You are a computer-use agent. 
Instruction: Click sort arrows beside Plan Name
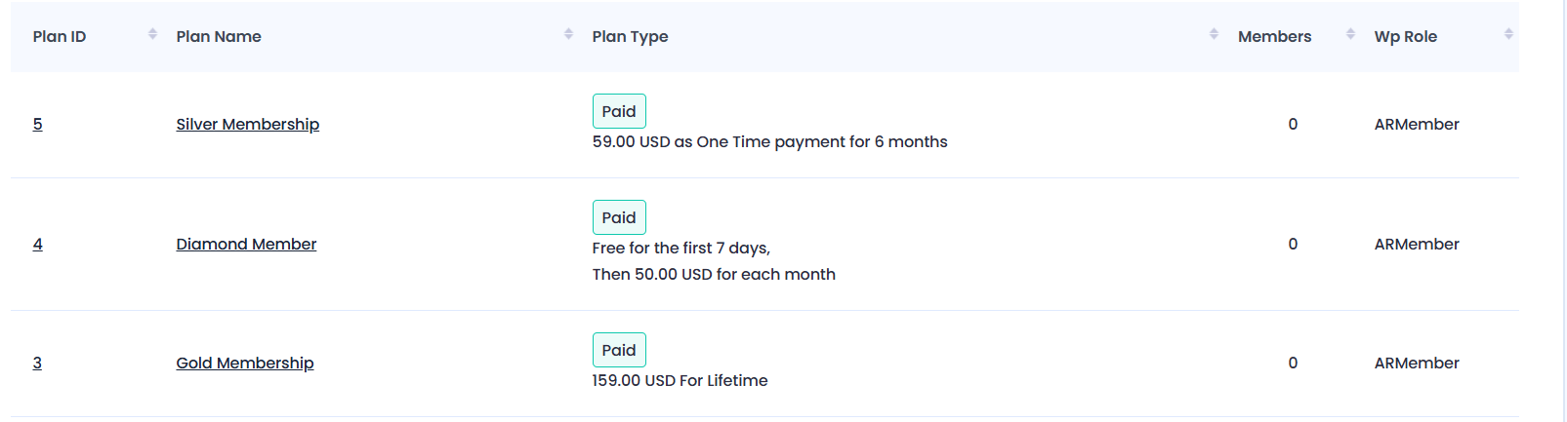click(568, 34)
